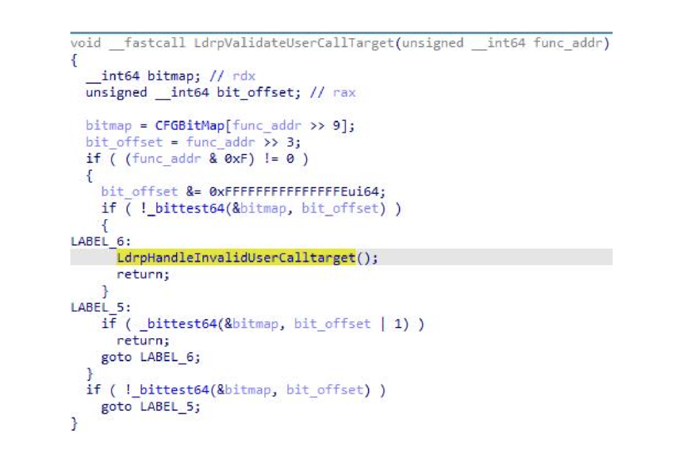Click the __fastcall calling convention keyword
The height and width of the screenshot is (450, 675).
click(148, 43)
